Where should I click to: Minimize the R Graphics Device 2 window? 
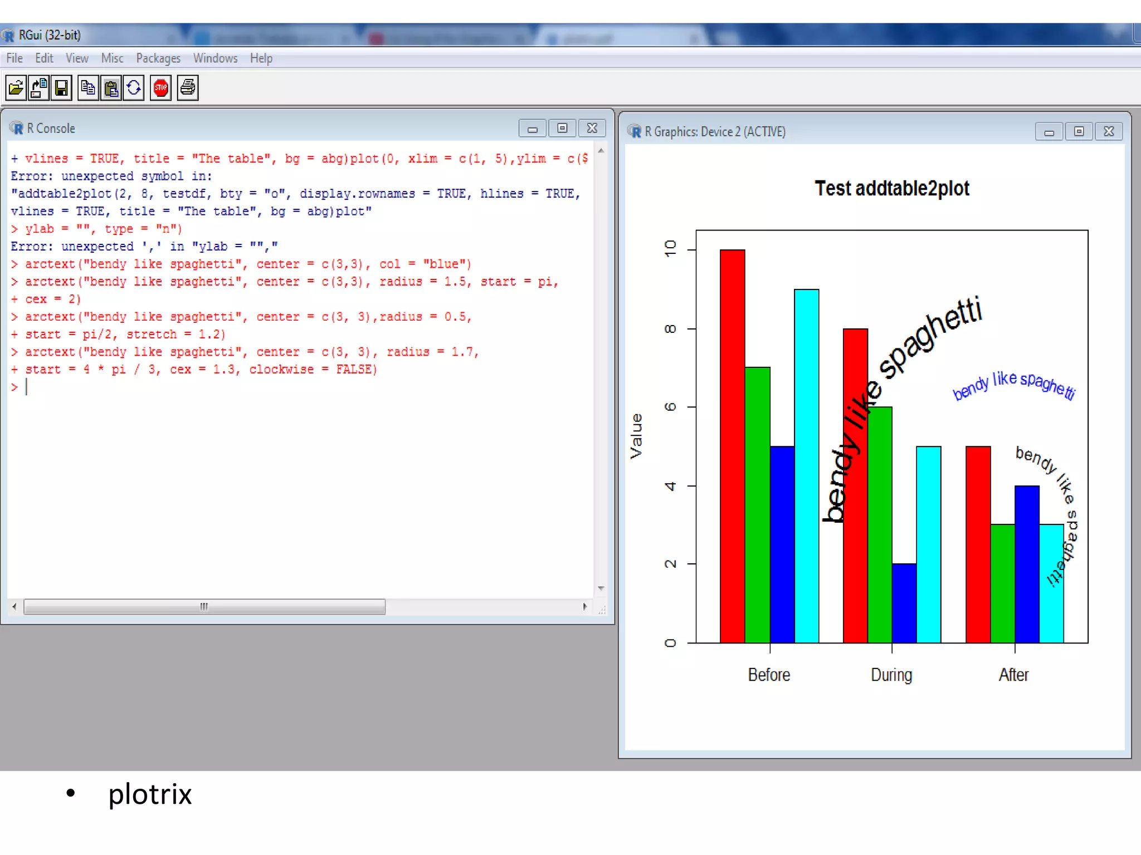1049,132
